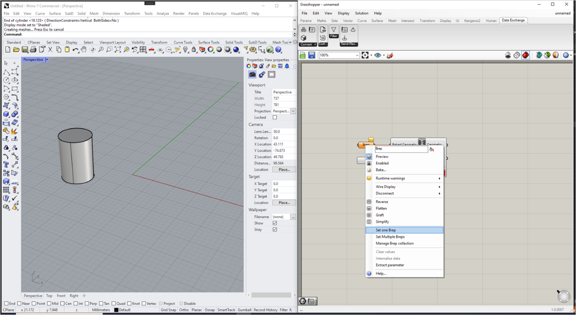Viewport: 576px width, 315px height.
Task: Click the Grasshopper Filter funnel icon
Action: 334,30
